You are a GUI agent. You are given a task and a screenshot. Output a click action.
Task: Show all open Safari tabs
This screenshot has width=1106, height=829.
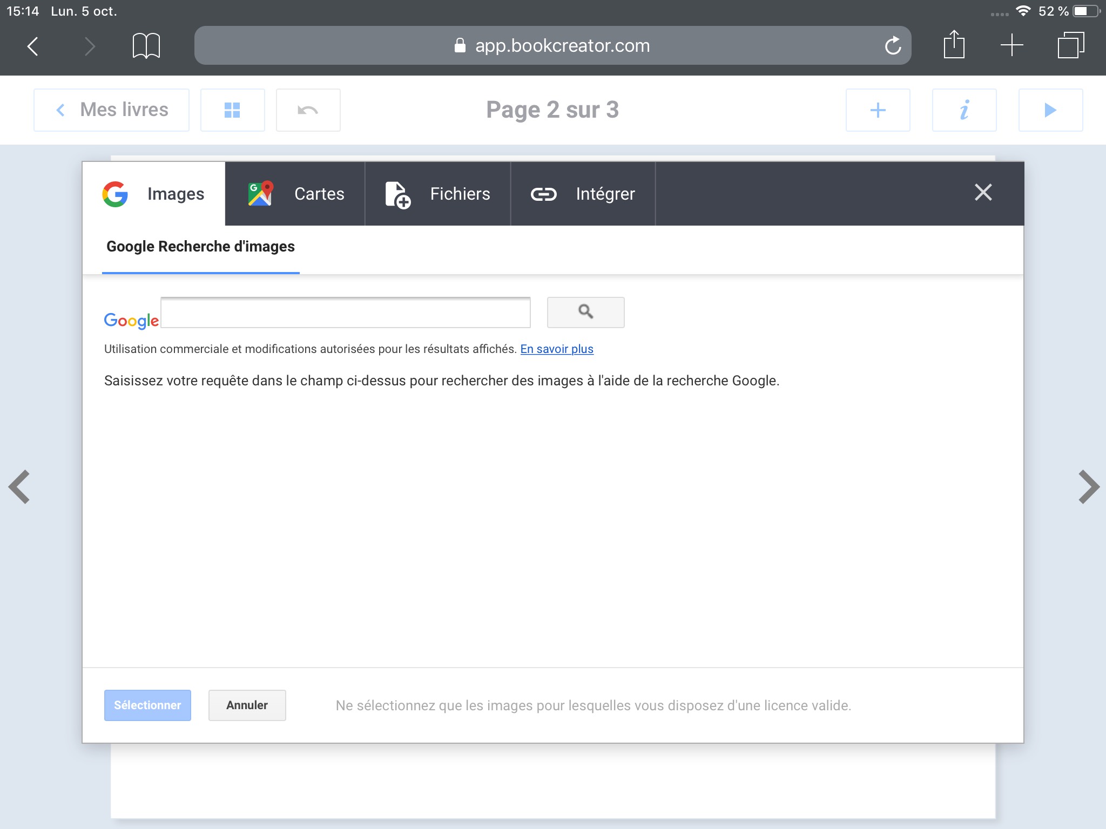pos(1070,45)
